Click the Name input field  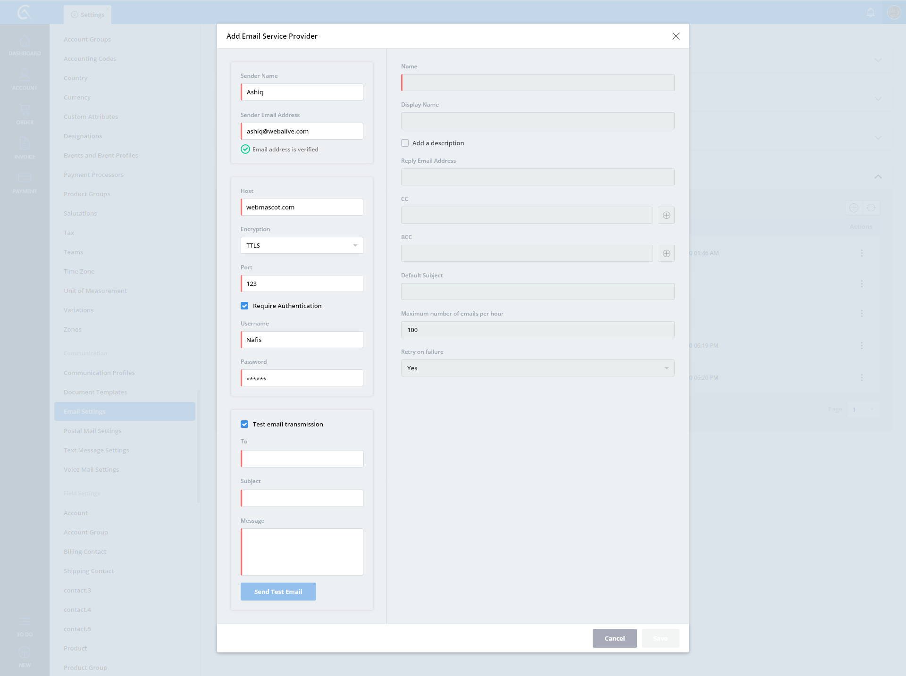537,83
